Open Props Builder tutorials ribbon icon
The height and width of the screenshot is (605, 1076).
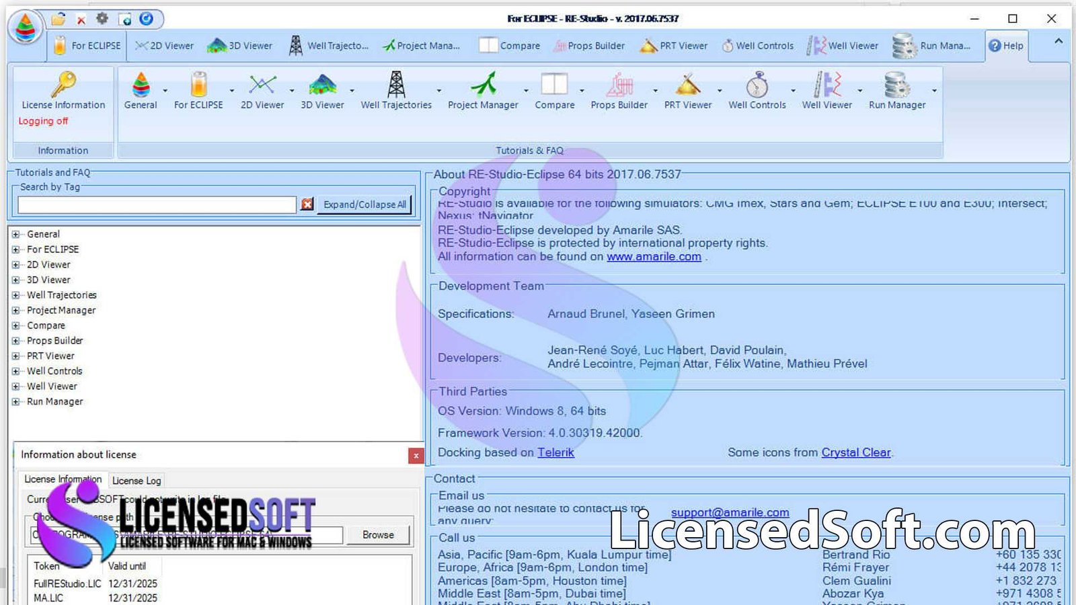point(619,85)
